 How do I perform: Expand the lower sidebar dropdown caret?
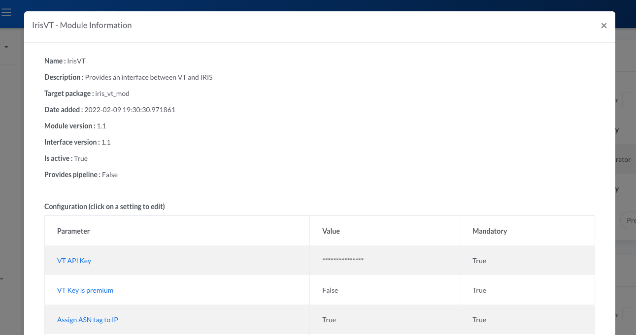(1, 279)
